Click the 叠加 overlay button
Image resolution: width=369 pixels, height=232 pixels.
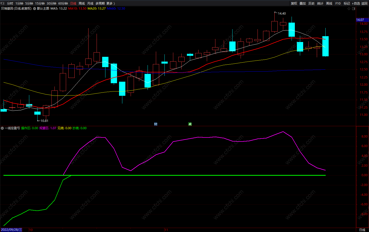[x=303, y=4]
